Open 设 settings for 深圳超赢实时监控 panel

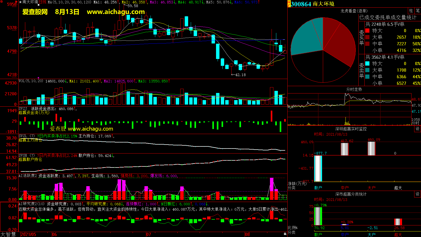pyautogui.click(x=418, y=129)
